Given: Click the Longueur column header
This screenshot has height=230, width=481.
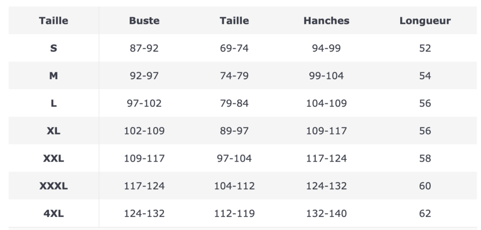Looking at the screenshot, I should 425,21.
